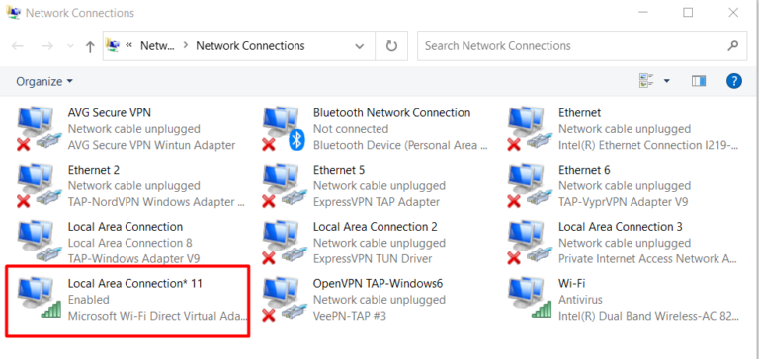Click the Bluetooth Network Connection name label
Viewport: 759px width, 359px height.
(391, 112)
